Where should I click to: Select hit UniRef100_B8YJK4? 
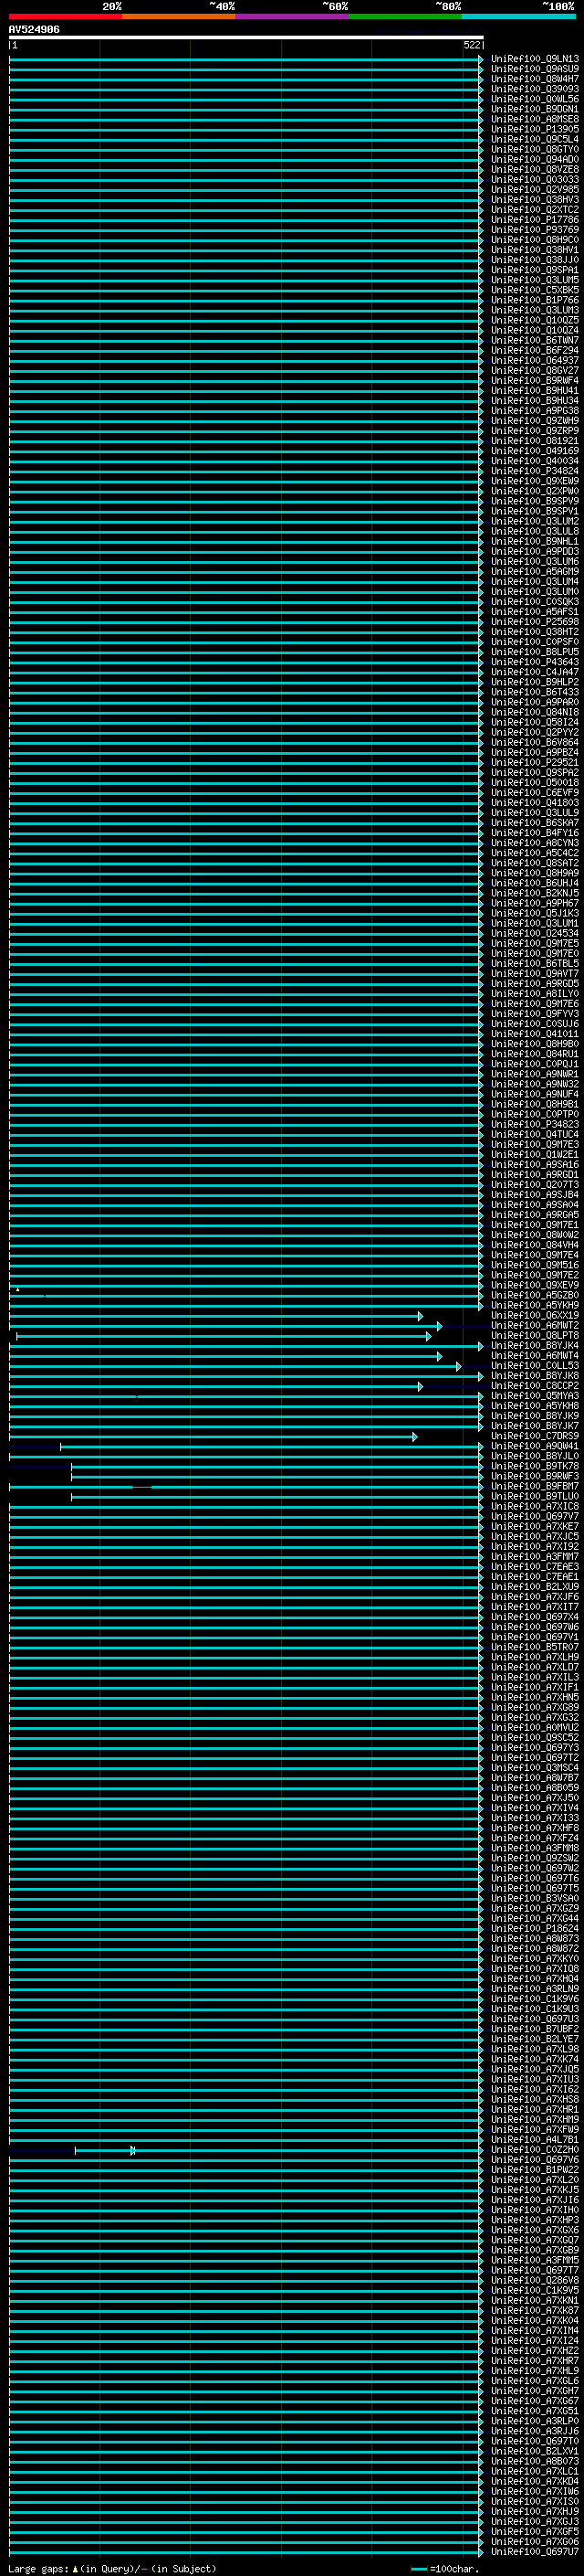pos(535,1346)
